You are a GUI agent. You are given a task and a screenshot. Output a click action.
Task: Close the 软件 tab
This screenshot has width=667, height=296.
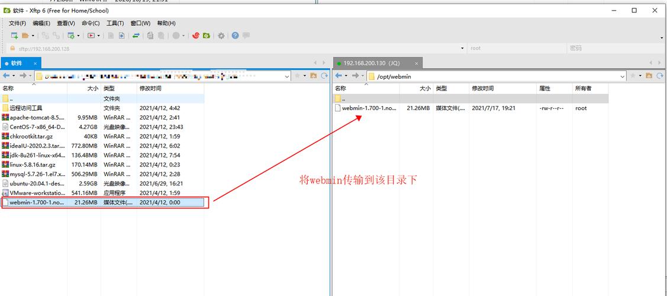(36, 63)
